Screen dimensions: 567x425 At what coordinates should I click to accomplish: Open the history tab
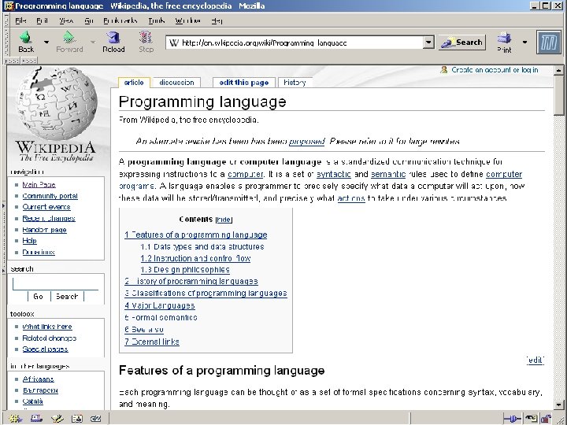(x=295, y=83)
